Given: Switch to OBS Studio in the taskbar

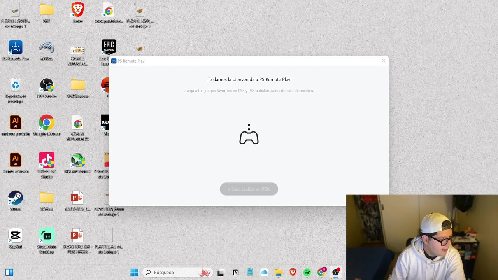Looking at the screenshot, I should 336,272.
